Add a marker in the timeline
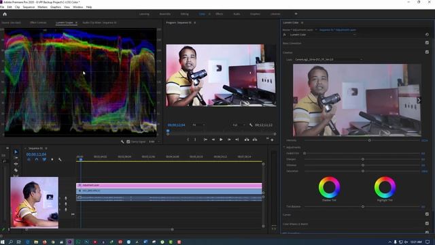This screenshot has height=245, width=435. tap(52, 159)
